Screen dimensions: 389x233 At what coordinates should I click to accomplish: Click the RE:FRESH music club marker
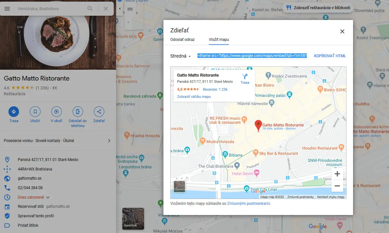point(245,119)
